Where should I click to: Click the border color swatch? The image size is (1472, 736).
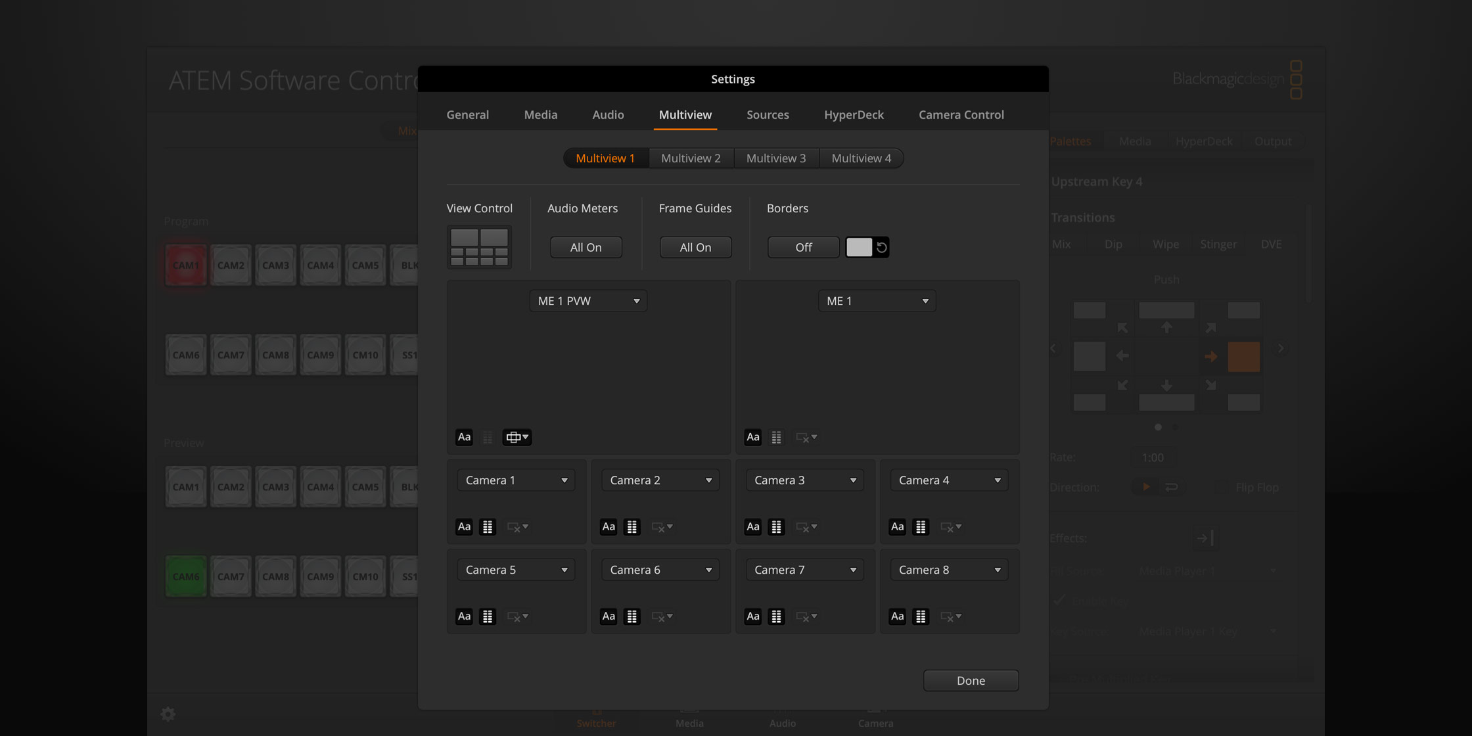[x=860, y=247]
